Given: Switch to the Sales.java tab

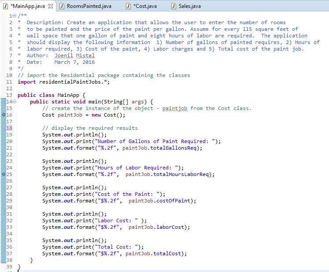Looking at the screenshot, I should point(190,6).
